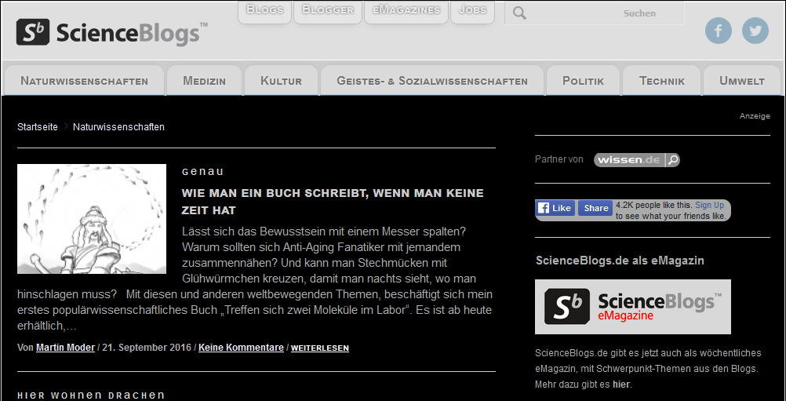Viewport: 786px width, 401px height.
Task: Click the search magnifier icon
Action: tap(520, 13)
